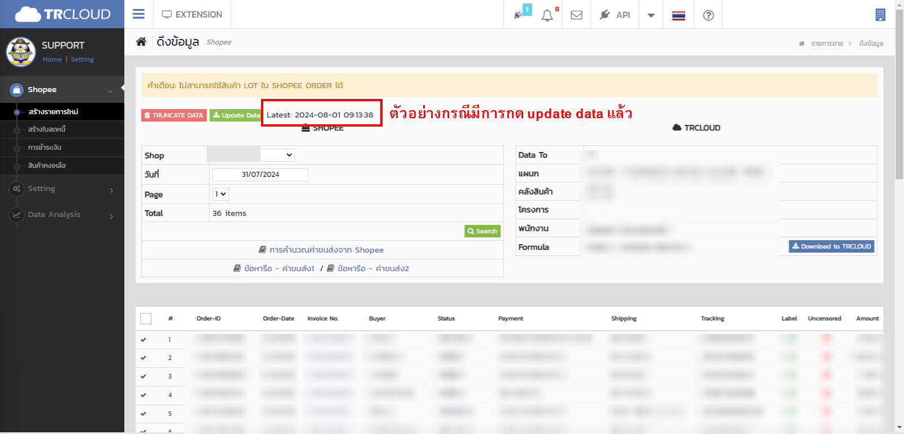
Task: Click the Status column header
Action: click(446, 319)
